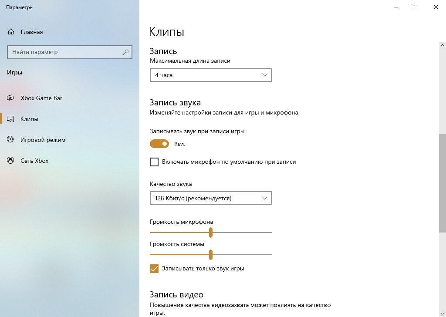Viewport: 446px width, 317px height.
Task: Minimize the Параметры window
Action: coord(396,7)
